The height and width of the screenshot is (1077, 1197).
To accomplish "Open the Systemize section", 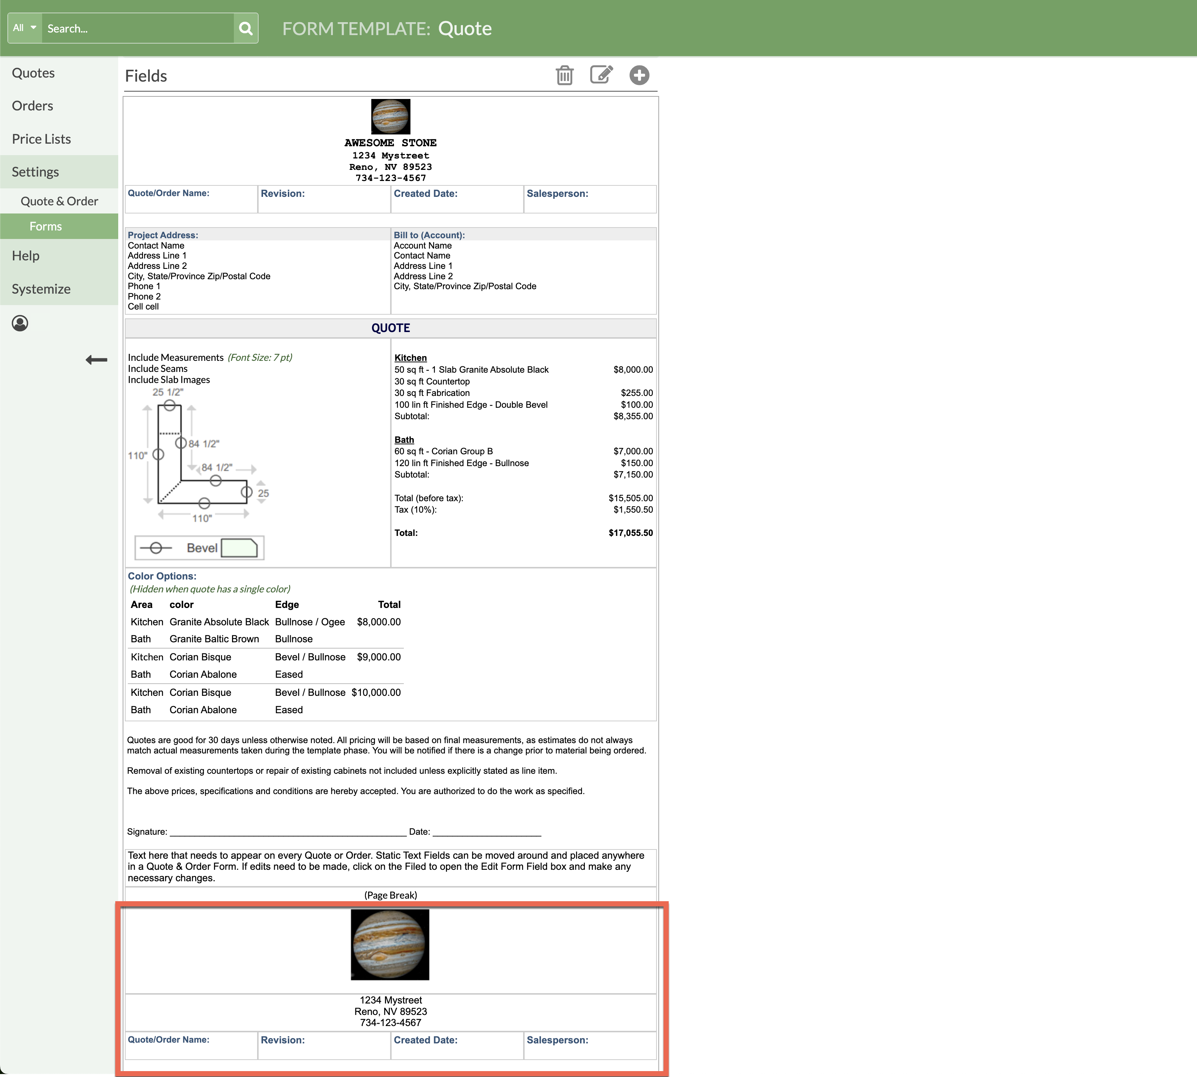I will pos(40,289).
